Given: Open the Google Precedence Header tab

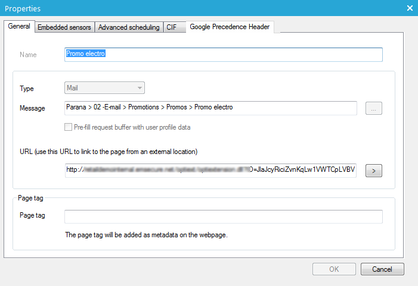Looking at the screenshot, I should coord(230,27).
